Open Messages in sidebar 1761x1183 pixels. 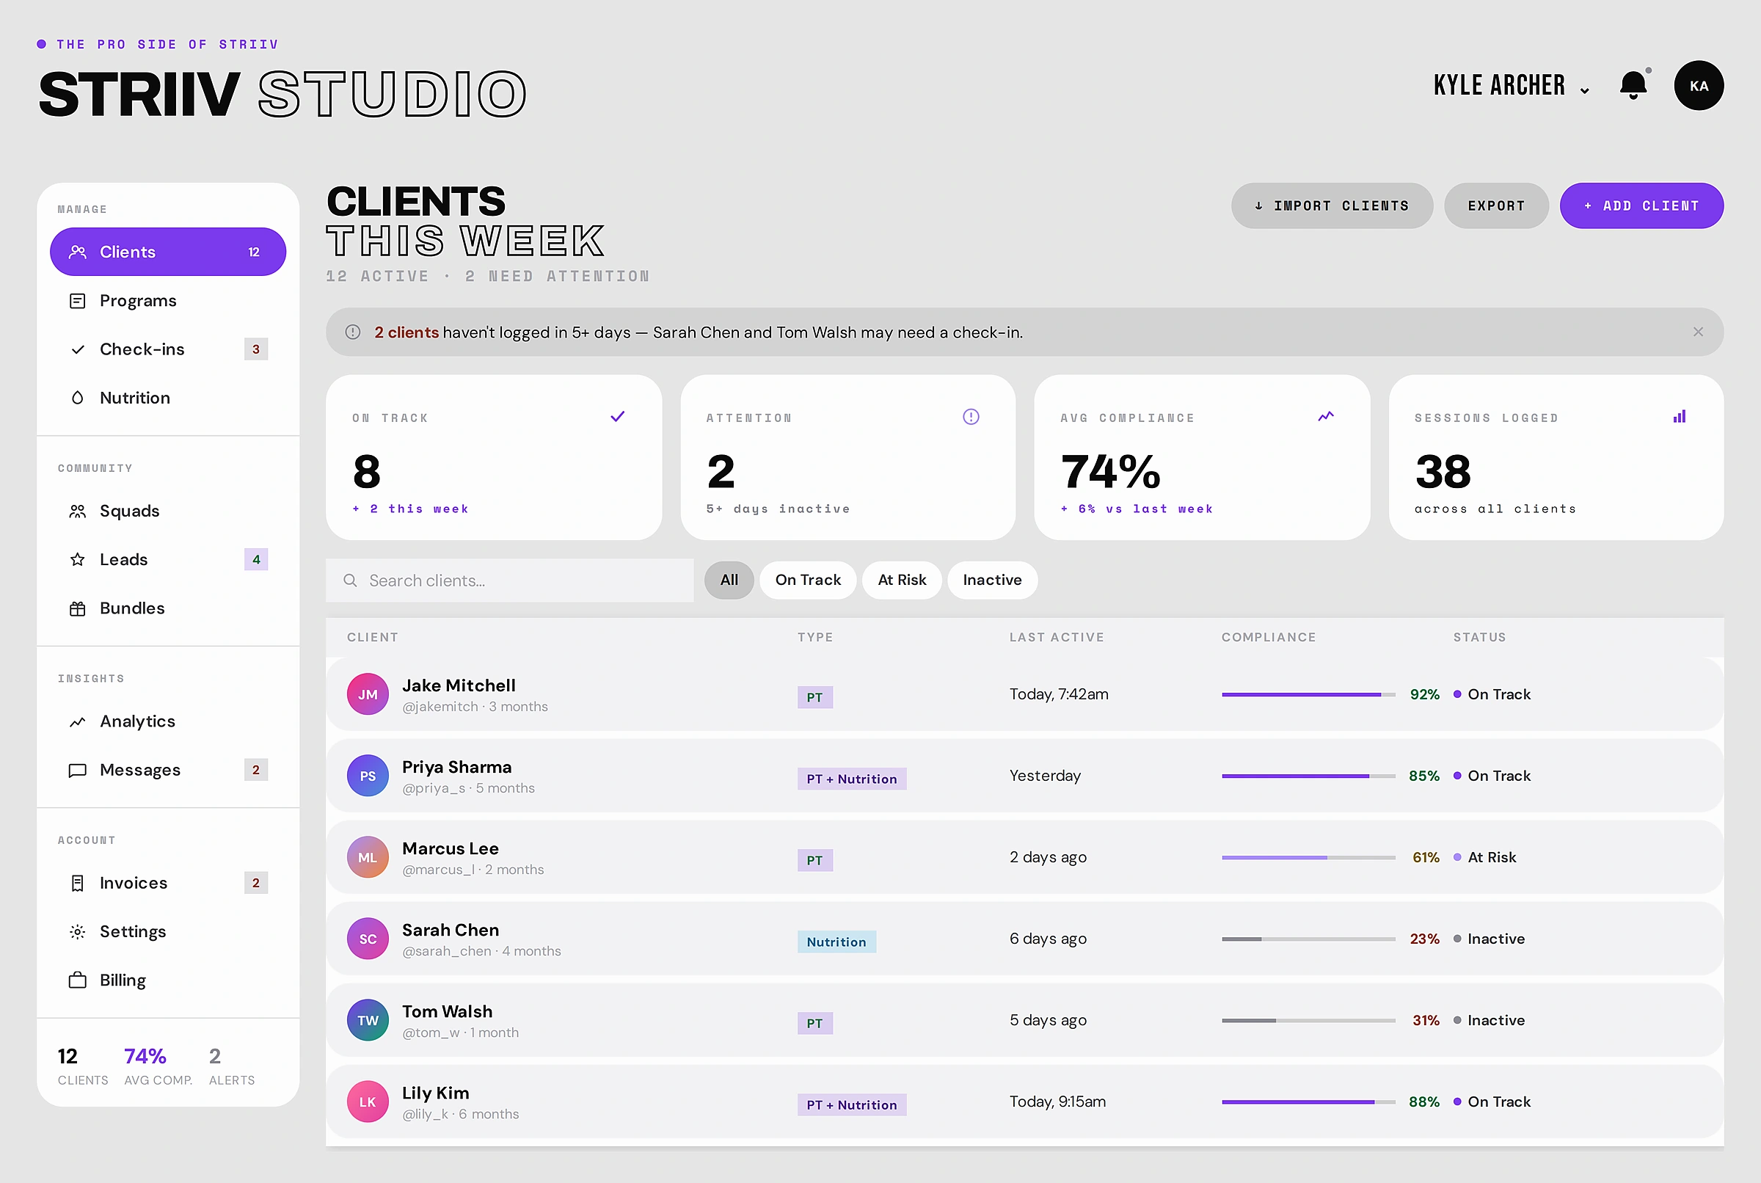[x=168, y=771]
